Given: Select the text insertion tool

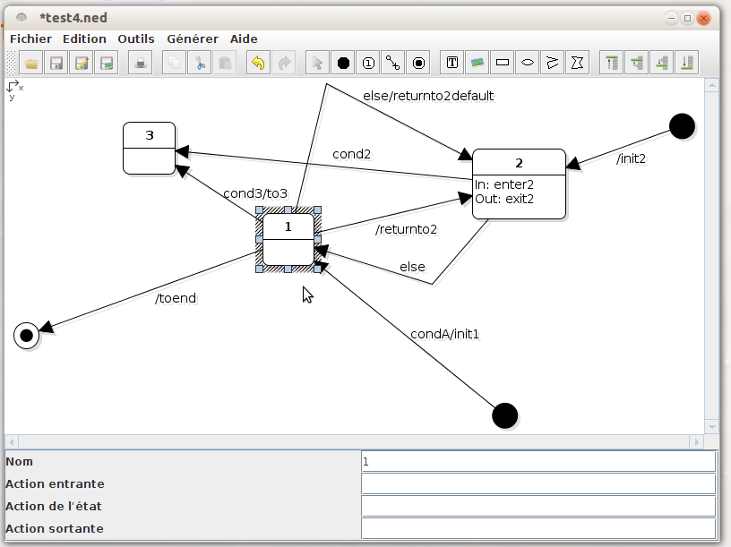Looking at the screenshot, I should coord(451,63).
